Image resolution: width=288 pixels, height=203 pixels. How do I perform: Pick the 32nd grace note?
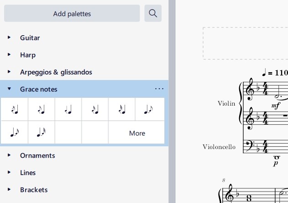tap(122, 109)
